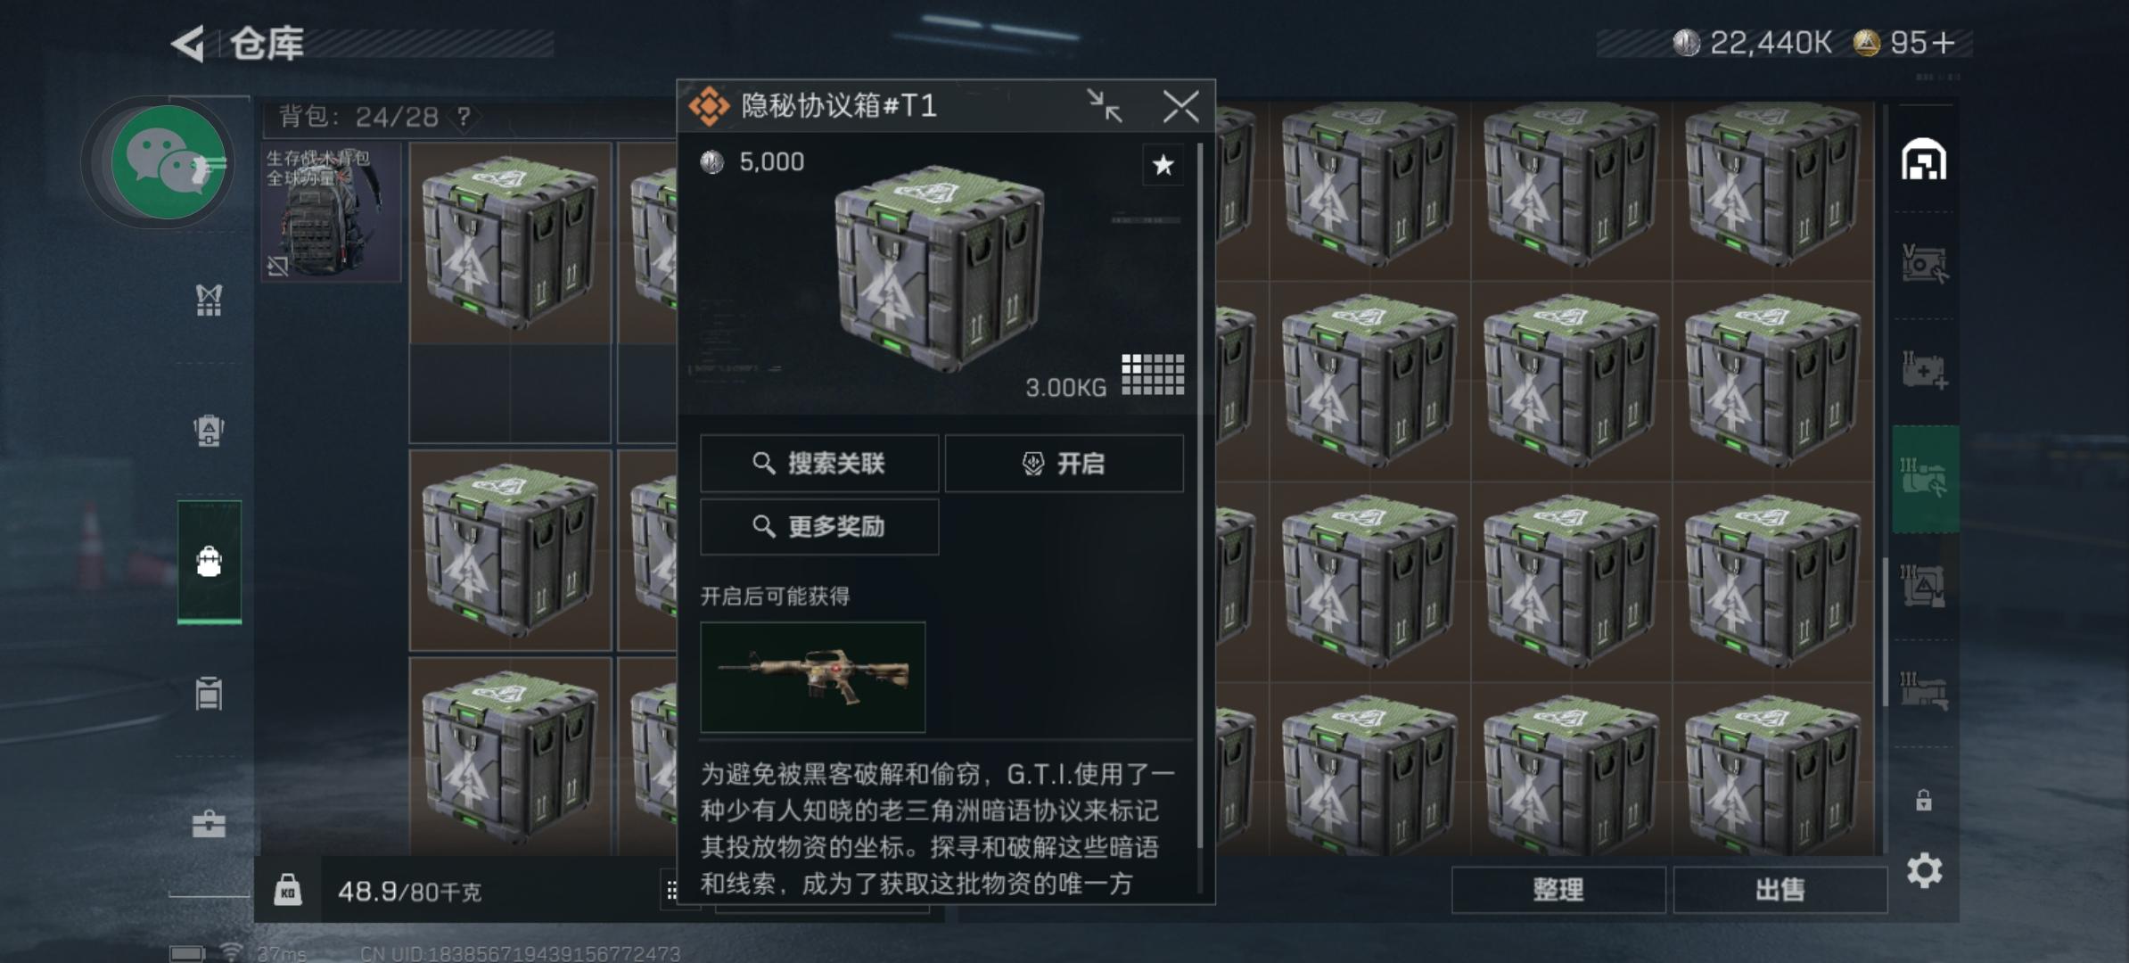
Task: Close the 隐秘协议箱#T1 detail popup
Action: coord(1180,106)
